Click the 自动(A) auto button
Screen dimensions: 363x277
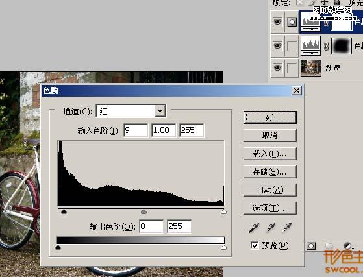270,190
